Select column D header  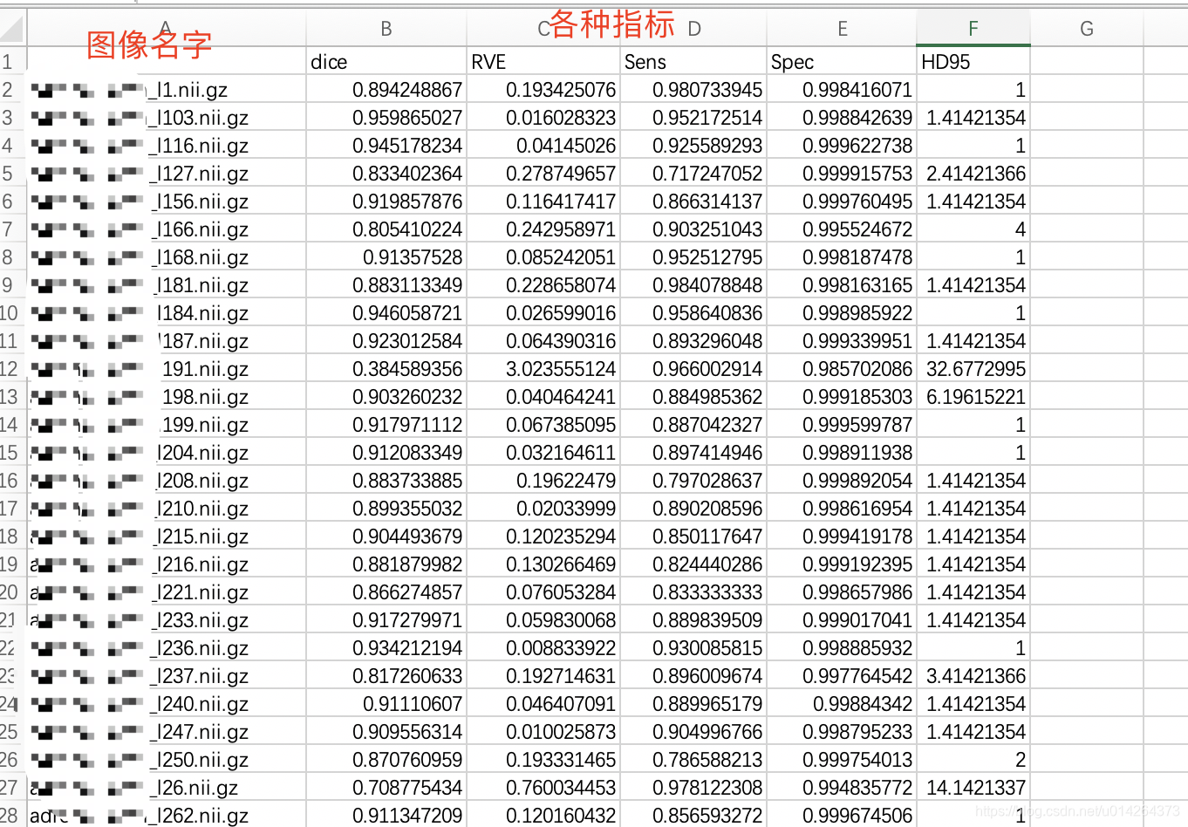pyautogui.click(x=693, y=30)
